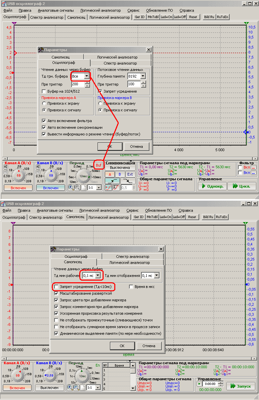Click Однокр. single run button
Screen dimensions: 259x400
pos(213,186)
